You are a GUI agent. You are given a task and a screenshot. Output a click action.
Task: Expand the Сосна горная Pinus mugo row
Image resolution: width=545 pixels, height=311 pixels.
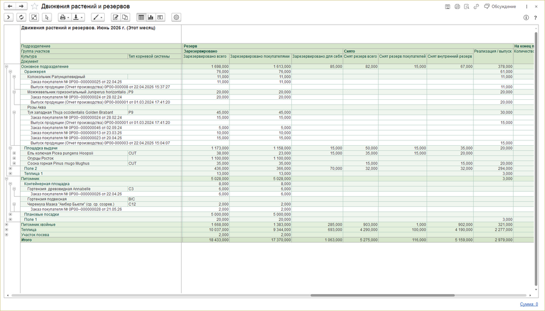pos(15,163)
